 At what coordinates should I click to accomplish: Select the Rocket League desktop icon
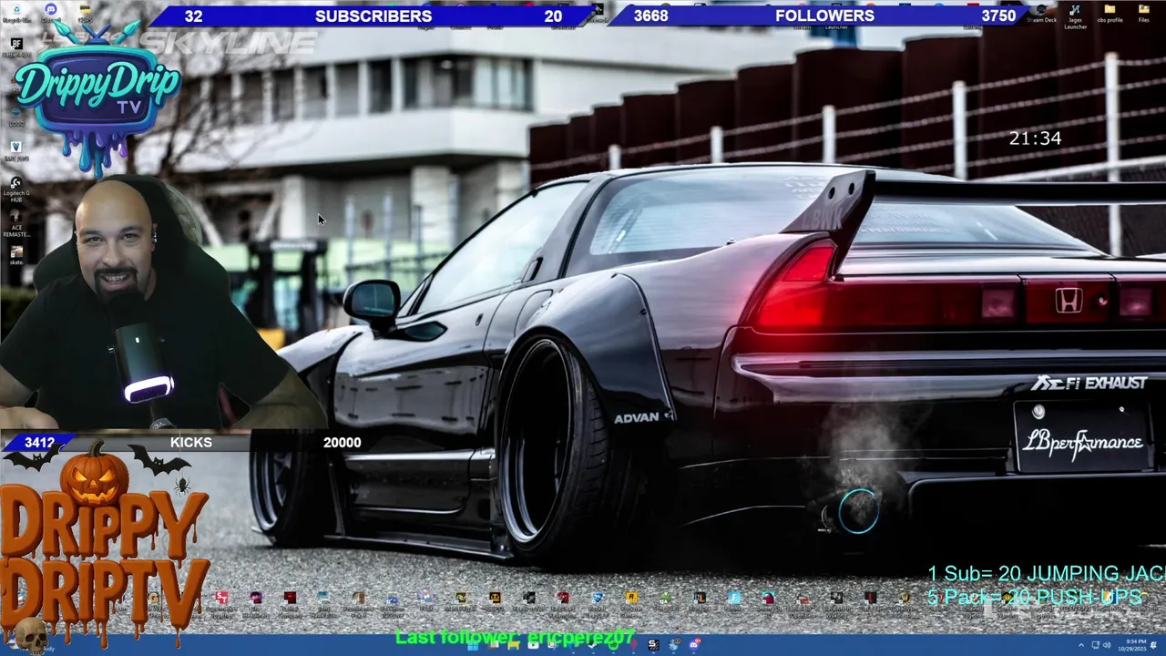tap(598, 603)
